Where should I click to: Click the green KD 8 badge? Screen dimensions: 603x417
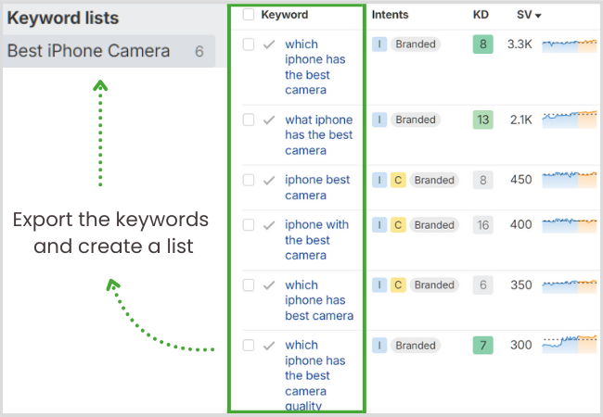(483, 44)
